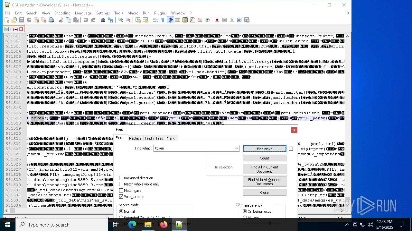Undo last action with toolbar arrow

click(x=86, y=20)
